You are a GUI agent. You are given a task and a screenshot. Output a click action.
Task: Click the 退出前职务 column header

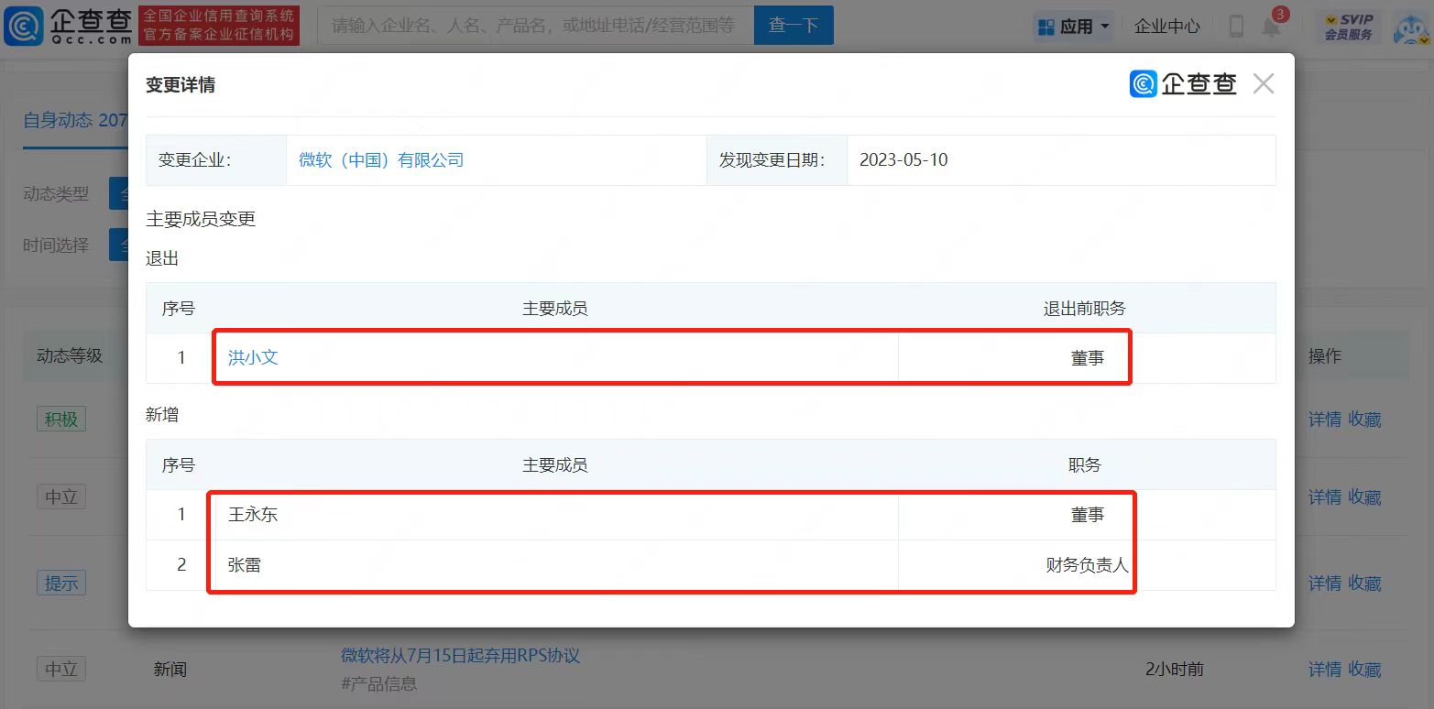pos(1085,309)
